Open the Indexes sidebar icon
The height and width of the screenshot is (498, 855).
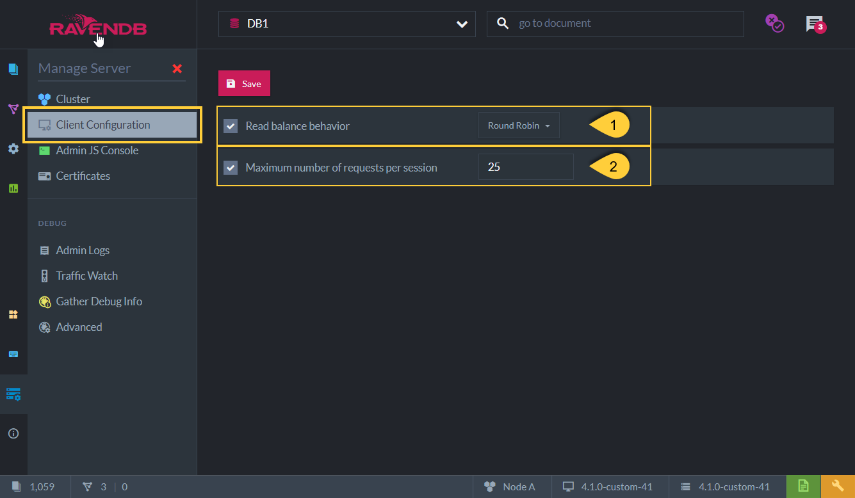(13, 109)
